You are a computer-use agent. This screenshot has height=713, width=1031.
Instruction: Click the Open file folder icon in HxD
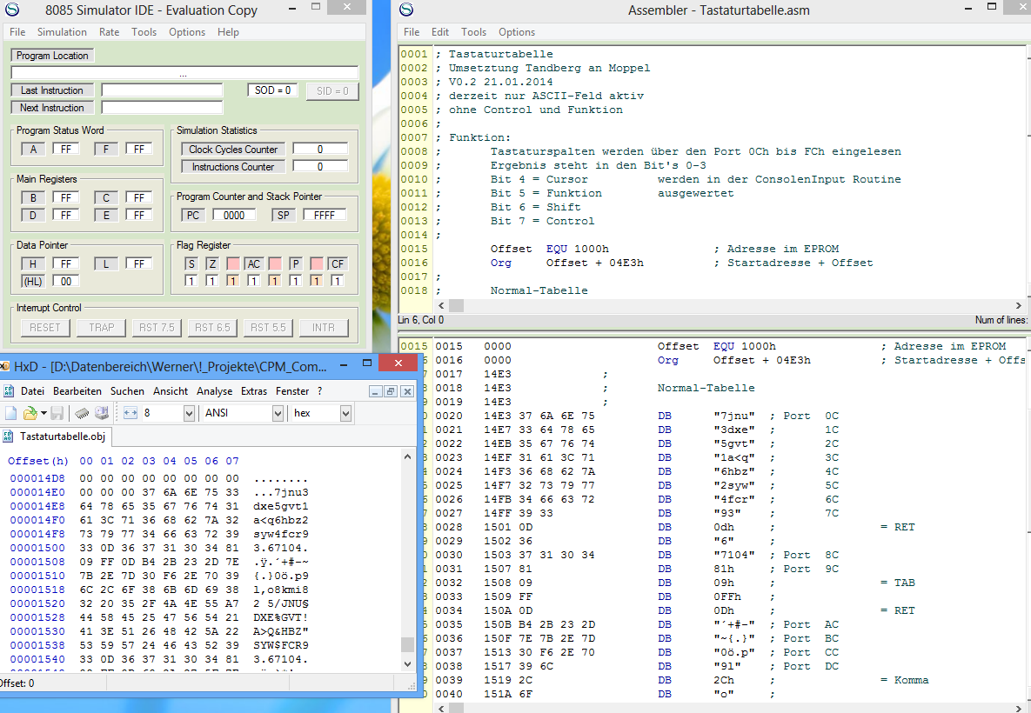point(30,413)
